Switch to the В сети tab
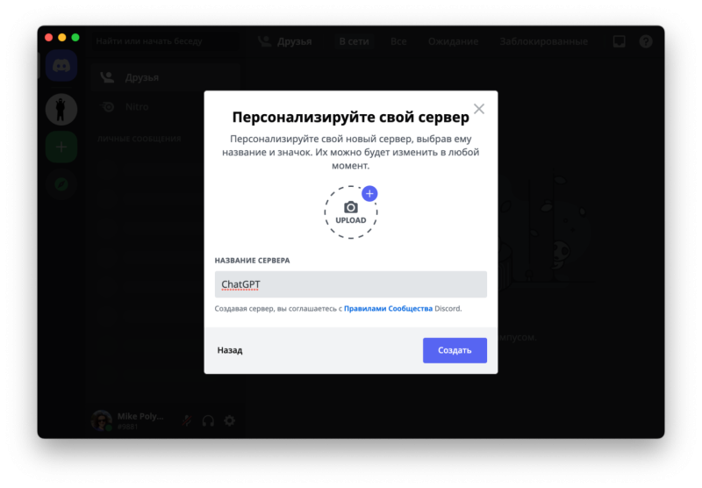This screenshot has height=488, width=702. [354, 41]
